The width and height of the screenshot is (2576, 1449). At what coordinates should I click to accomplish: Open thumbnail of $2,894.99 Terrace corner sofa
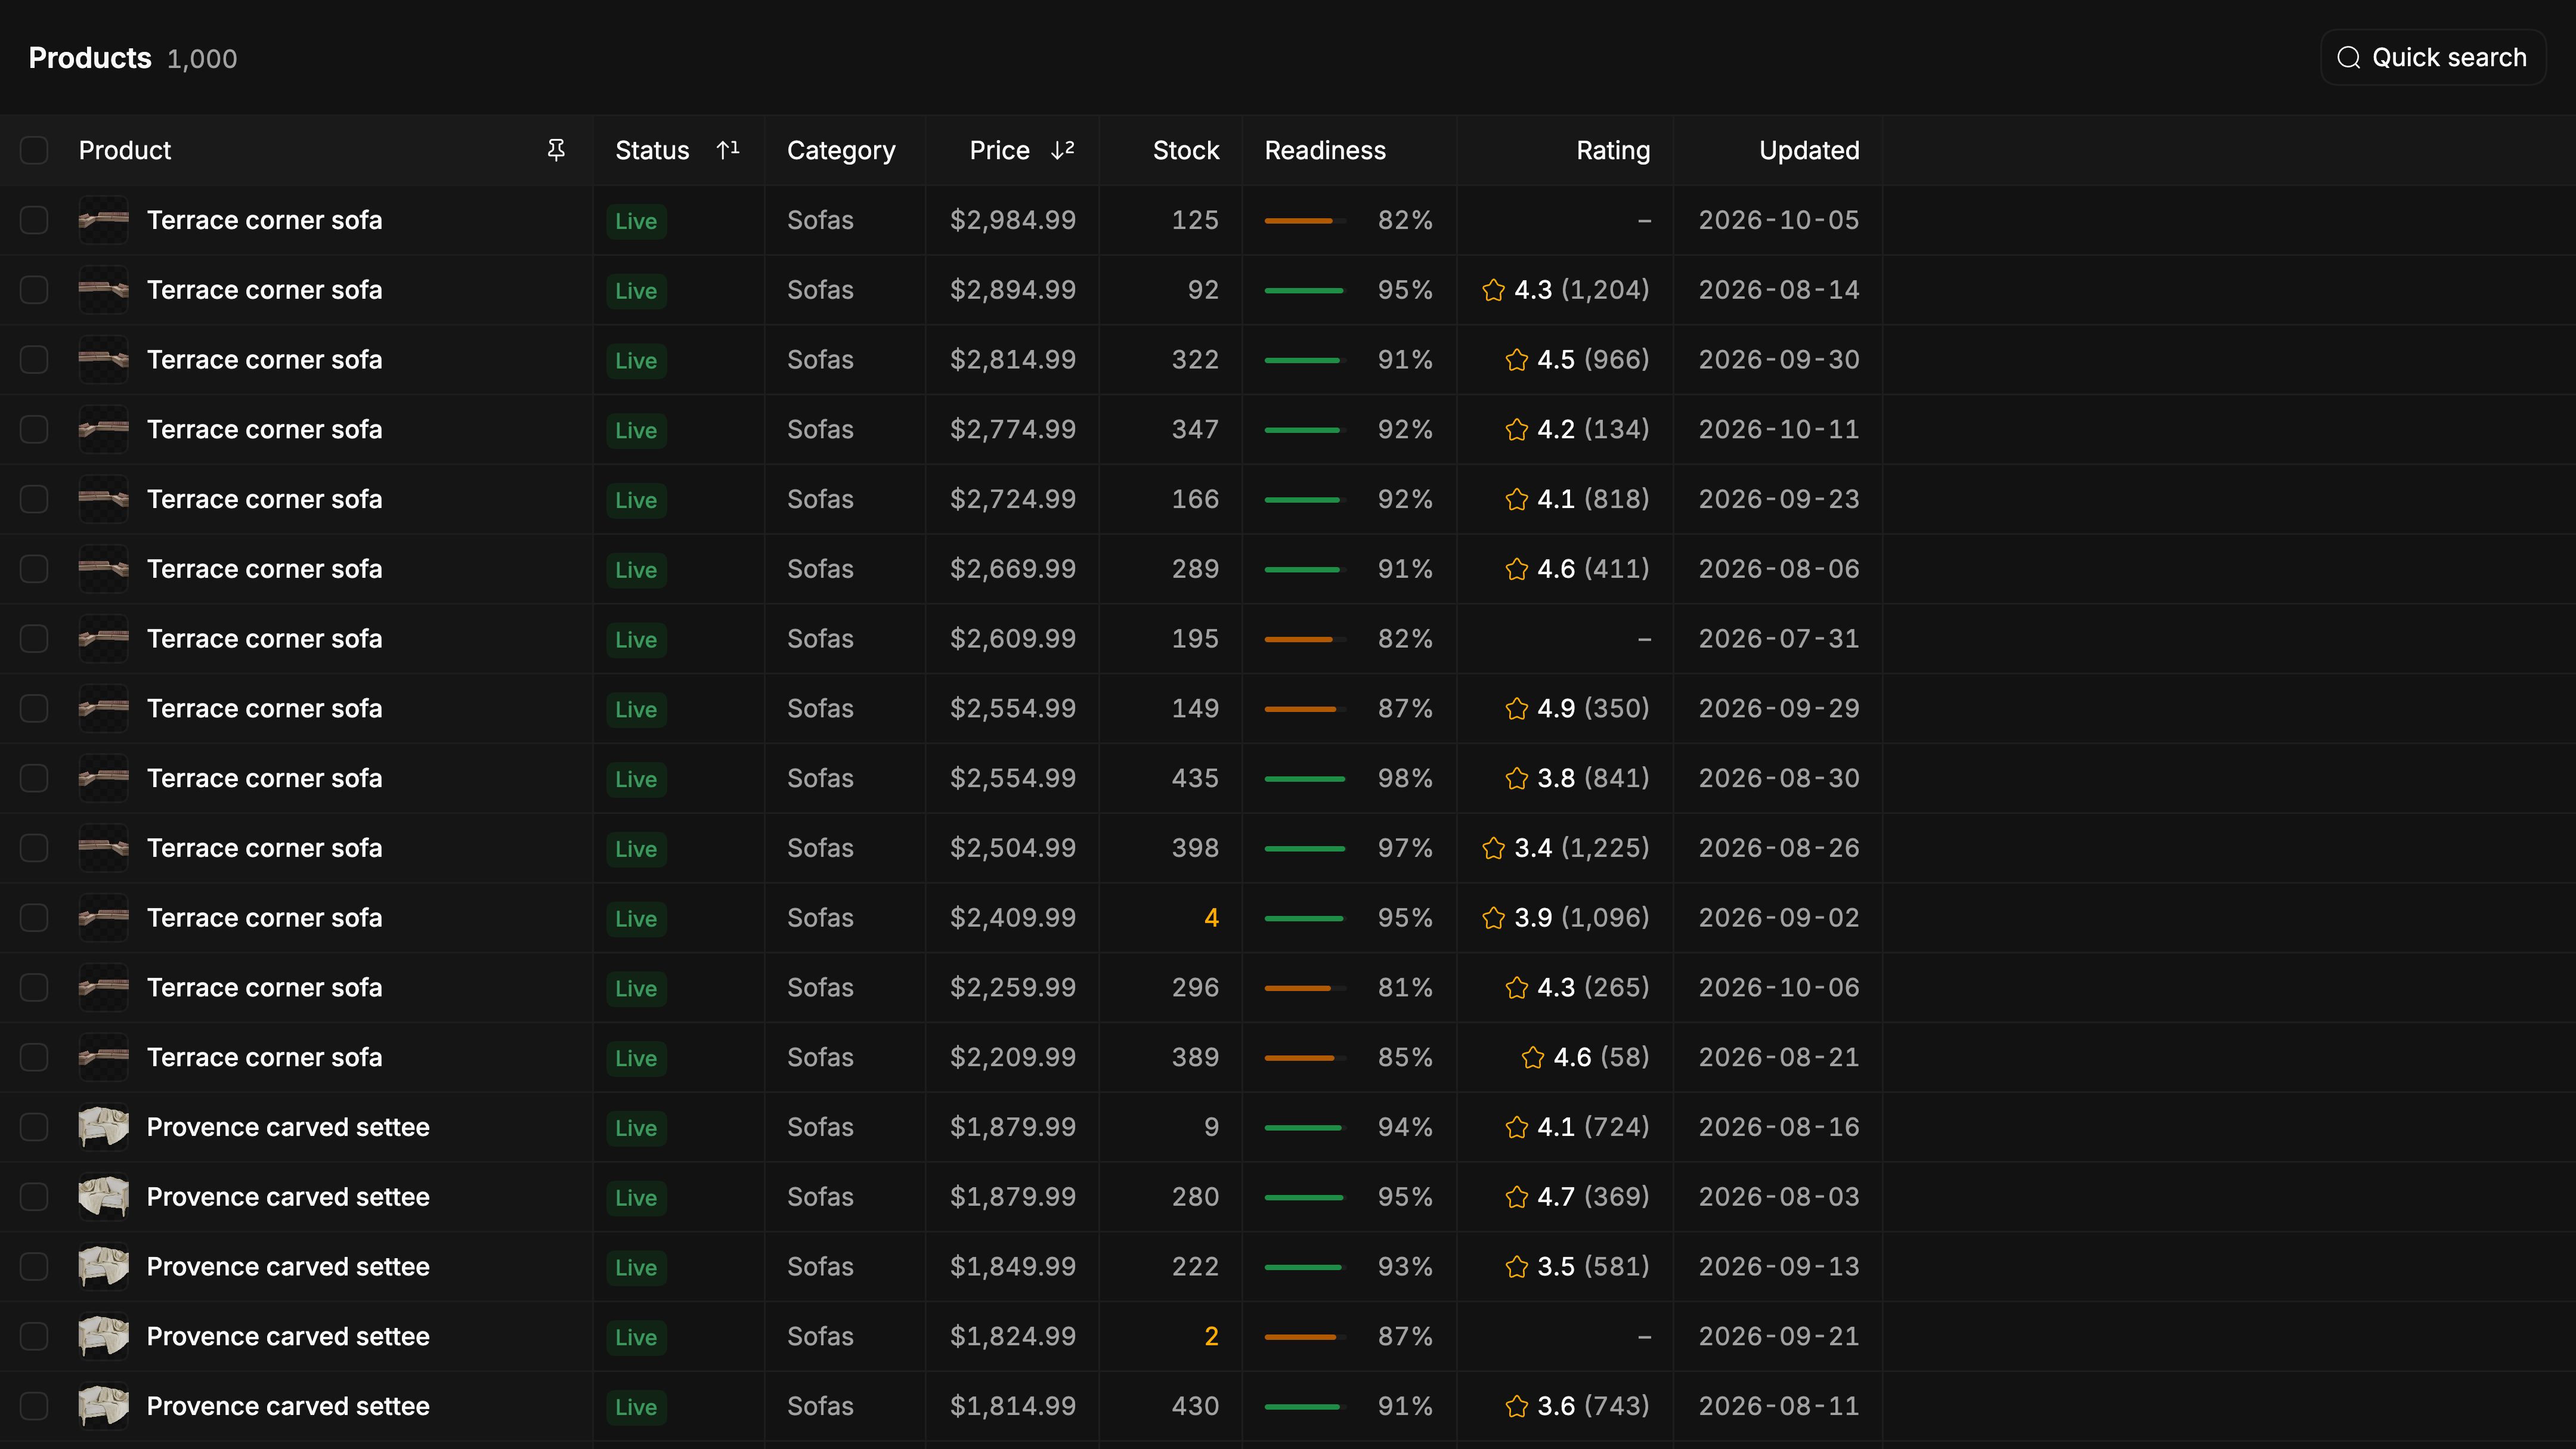pyautogui.click(x=104, y=290)
